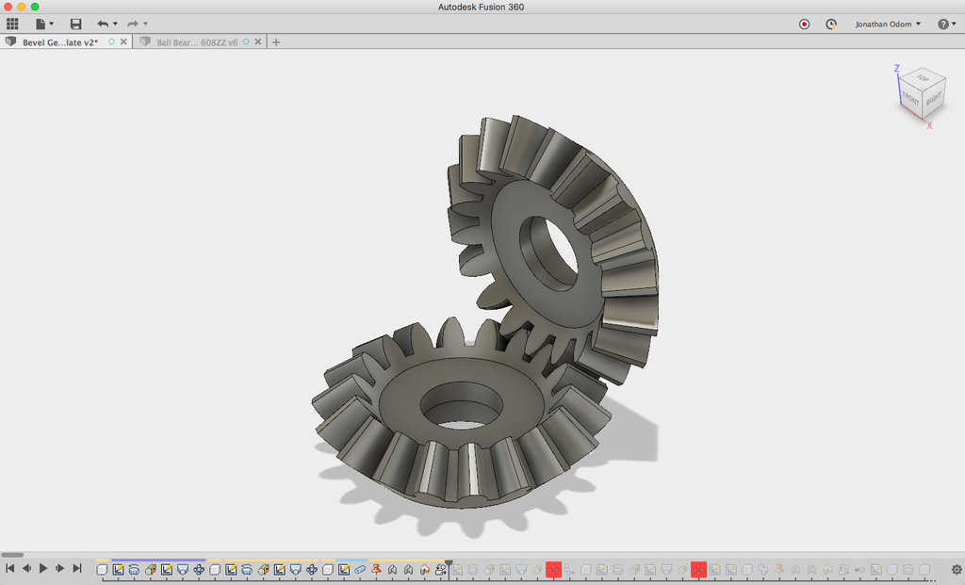Viewport: 965px width, 585px height.
Task: Open the job status clock icon
Action: click(831, 24)
